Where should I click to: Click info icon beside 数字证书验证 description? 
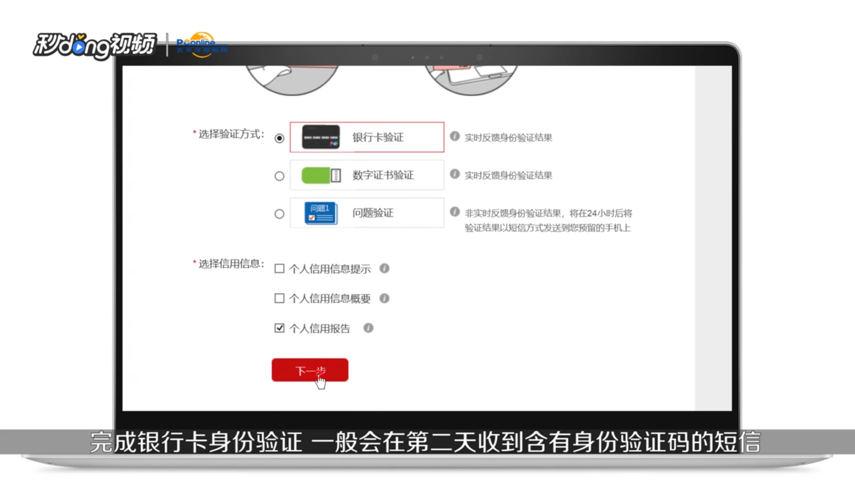455,174
